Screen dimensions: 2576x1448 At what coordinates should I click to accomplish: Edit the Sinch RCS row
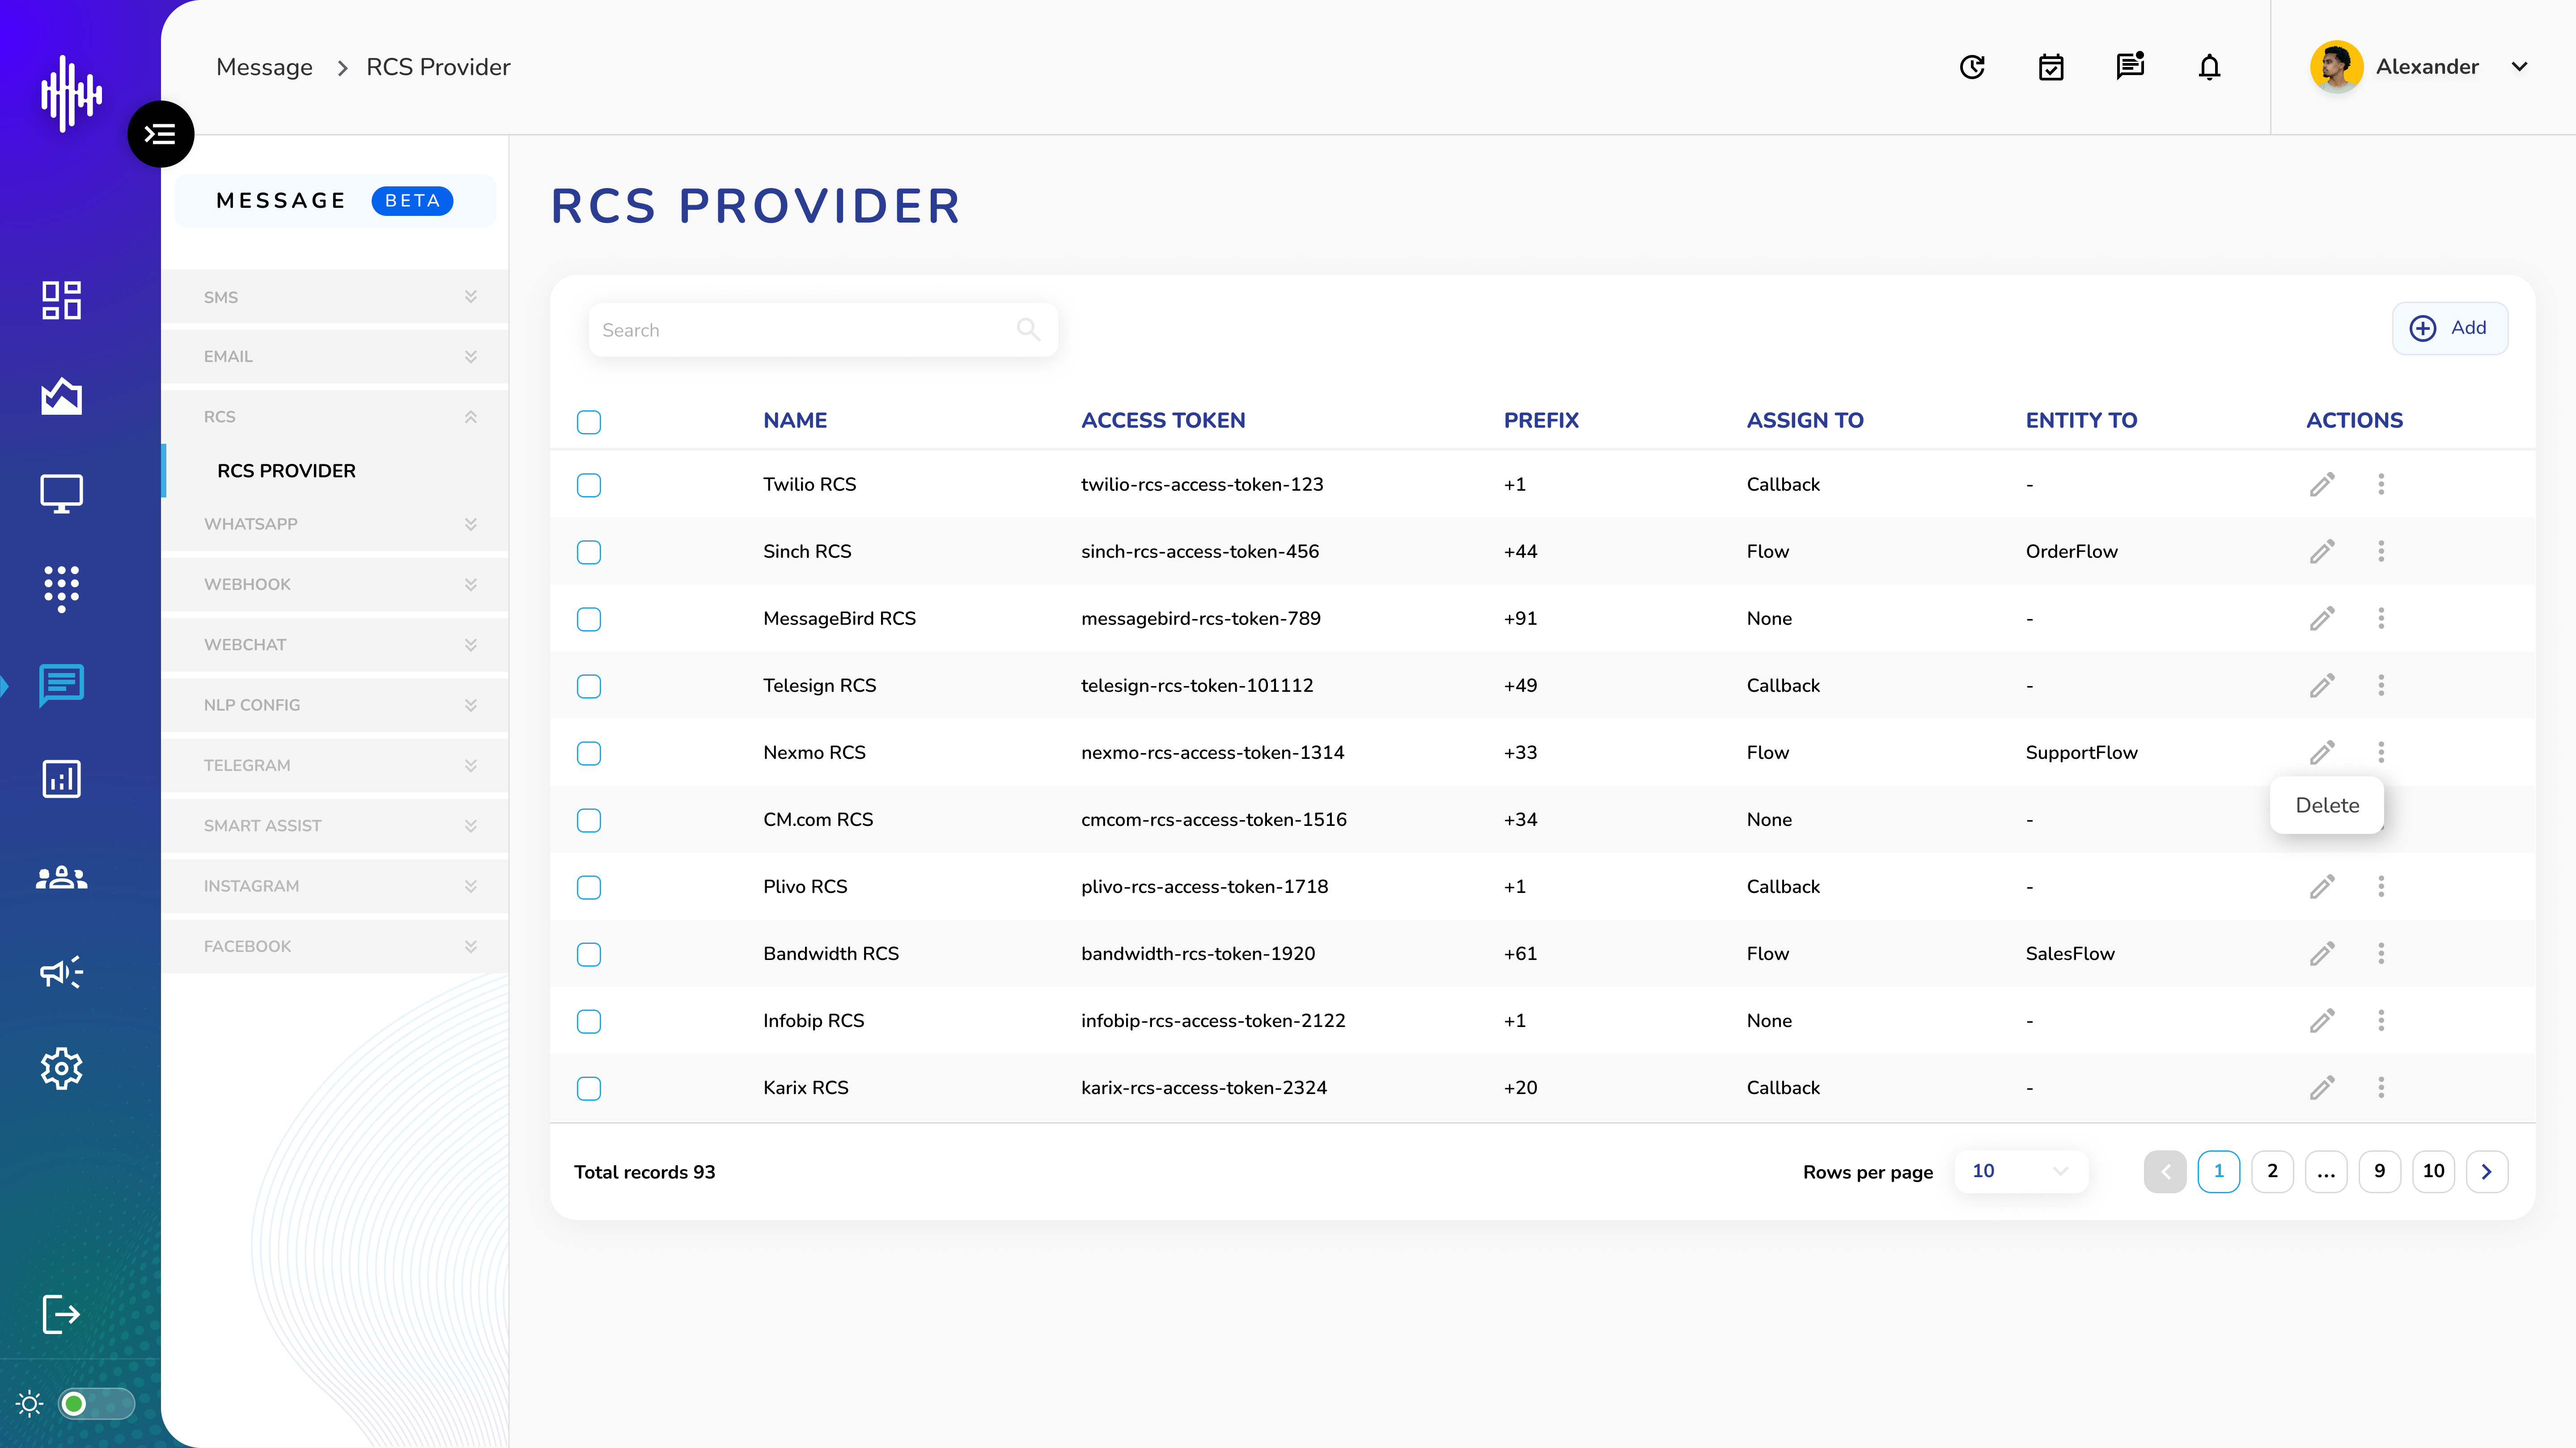(x=2322, y=551)
